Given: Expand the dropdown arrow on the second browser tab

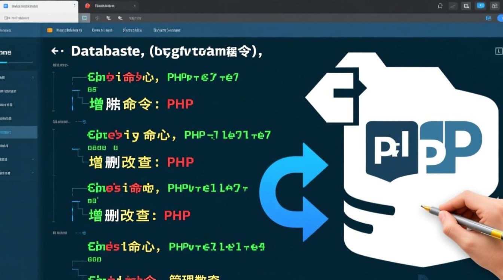Looking at the screenshot, I should (135, 6).
